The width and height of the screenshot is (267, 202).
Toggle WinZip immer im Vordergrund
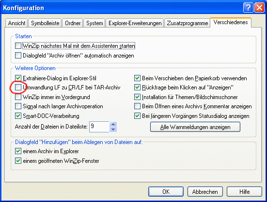(x=18, y=97)
